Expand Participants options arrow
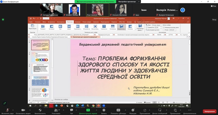This screenshot has width=218, height=115. click(64, 110)
